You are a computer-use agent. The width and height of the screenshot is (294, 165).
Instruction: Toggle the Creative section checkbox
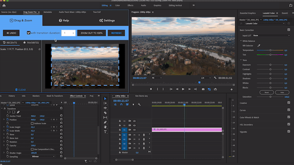coord(288,103)
